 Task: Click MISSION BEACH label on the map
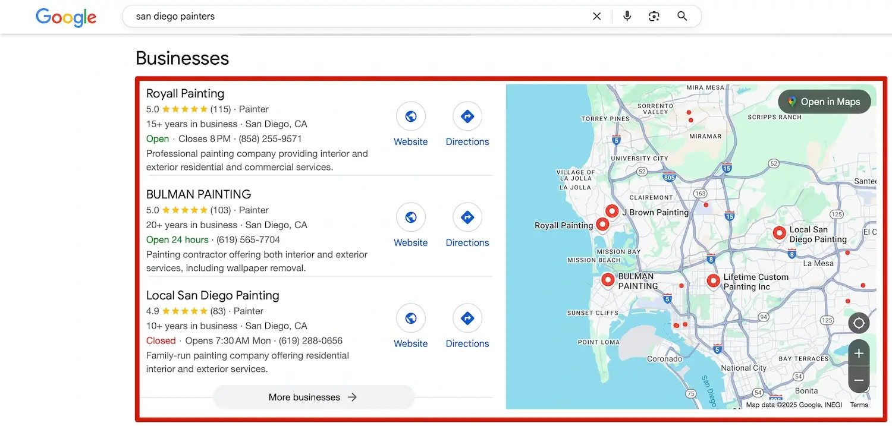coord(594,260)
